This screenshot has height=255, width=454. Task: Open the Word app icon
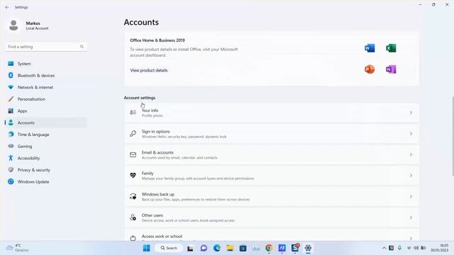[x=370, y=48]
